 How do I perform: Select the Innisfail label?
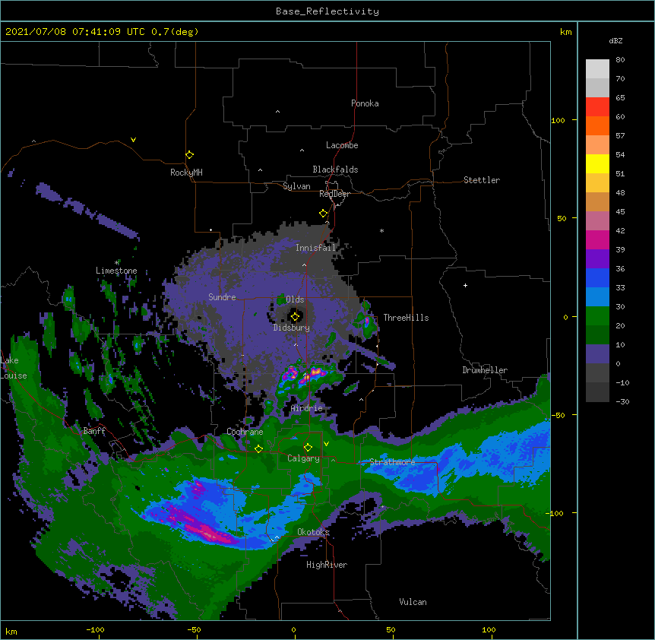coord(316,248)
